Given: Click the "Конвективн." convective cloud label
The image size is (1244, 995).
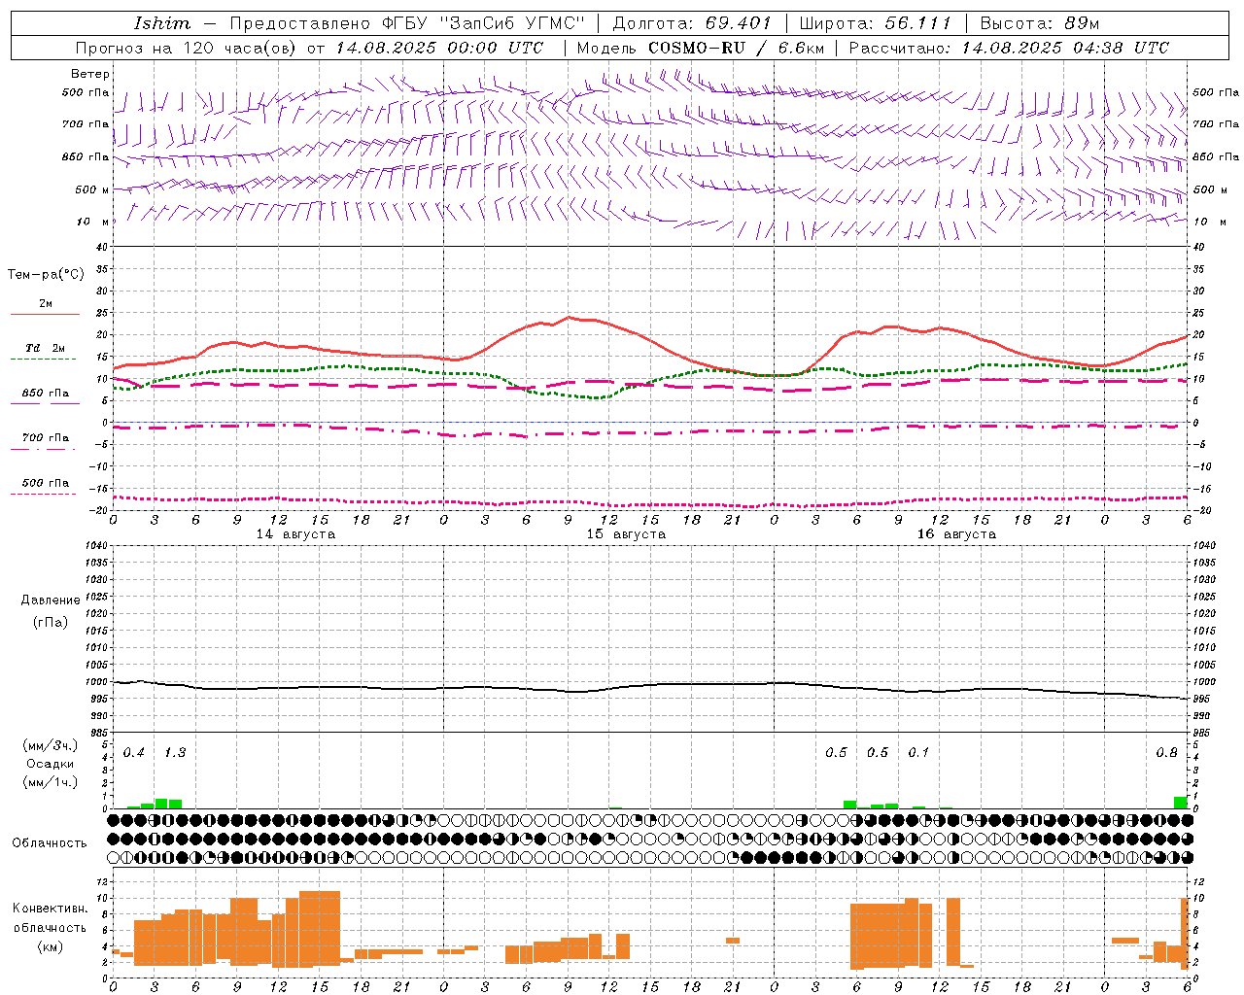Looking at the screenshot, I should (x=51, y=909).
